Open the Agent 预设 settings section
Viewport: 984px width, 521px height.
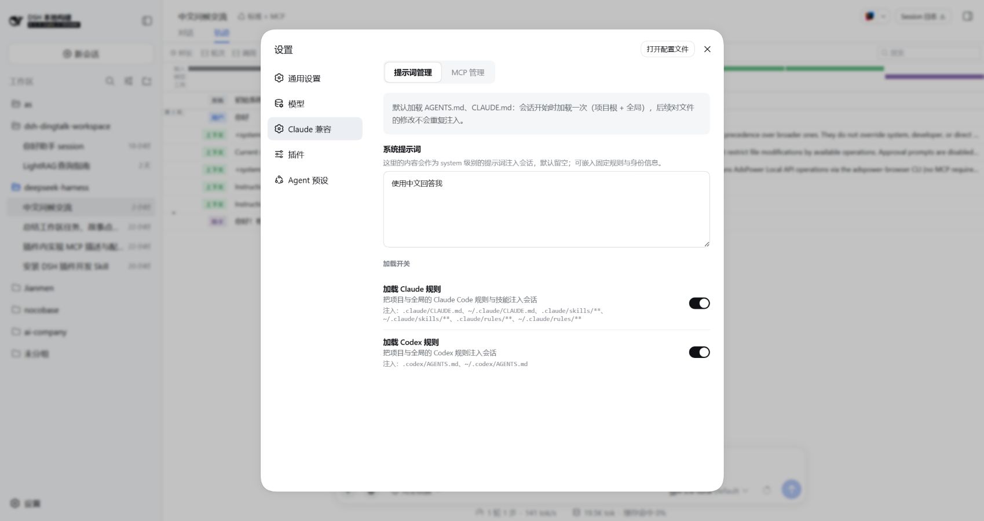[314, 180]
